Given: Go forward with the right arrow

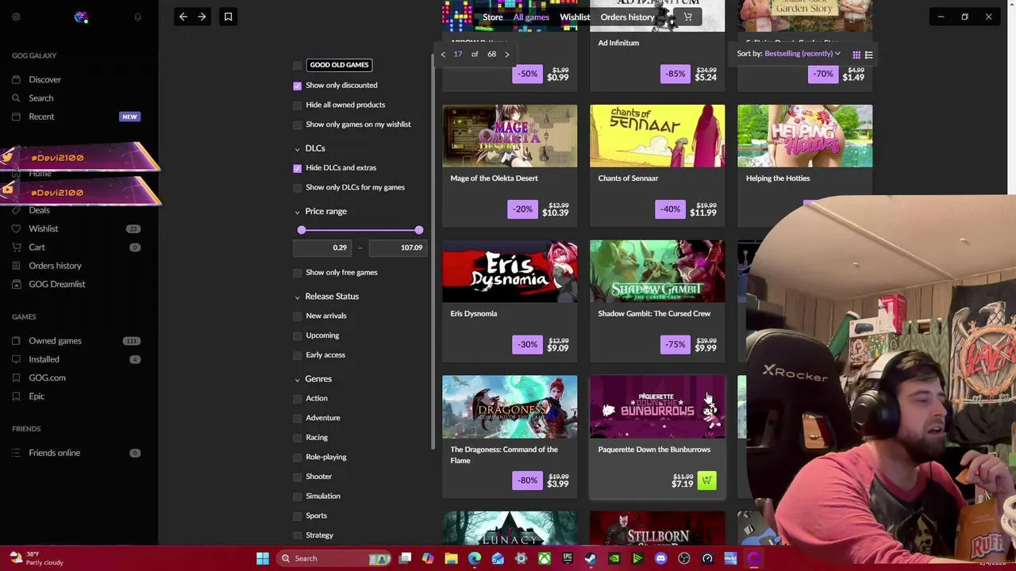Looking at the screenshot, I should click(x=202, y=17).
